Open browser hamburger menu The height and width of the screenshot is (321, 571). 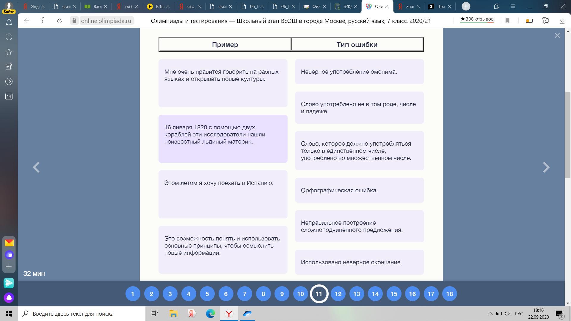(513, 6)
